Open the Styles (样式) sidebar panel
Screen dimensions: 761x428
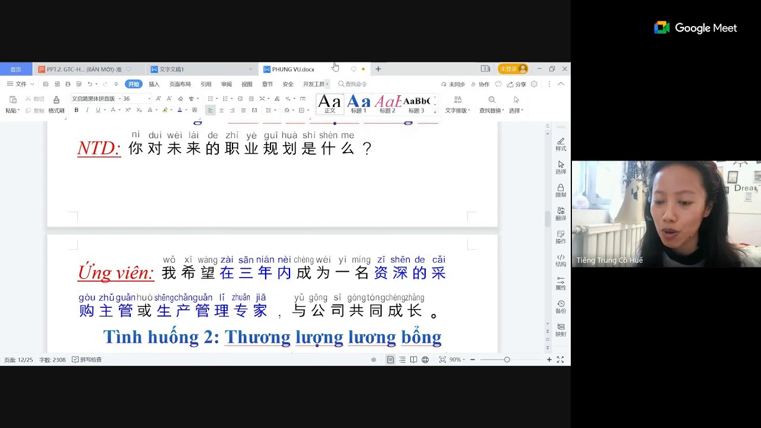[561, 144]
